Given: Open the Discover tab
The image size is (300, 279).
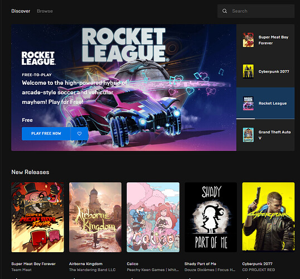Looking at the screenshot, I should point(21,11).
